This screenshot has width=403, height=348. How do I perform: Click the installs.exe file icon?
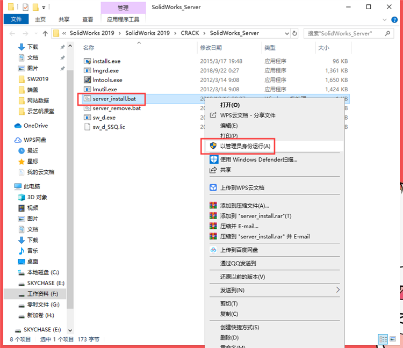(x=88, y=61)
